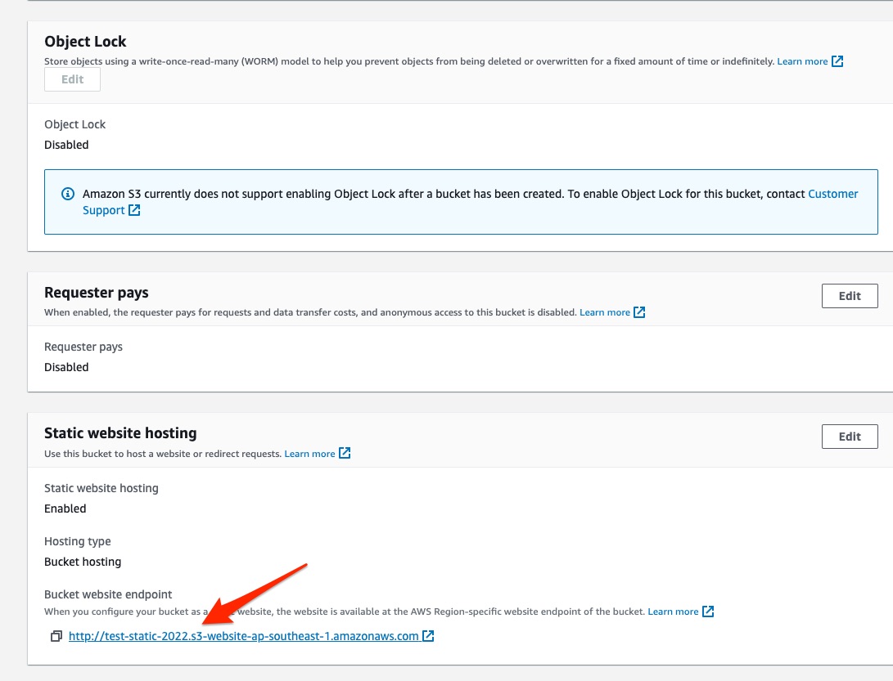Open Learn more for Requester pays

604,312
